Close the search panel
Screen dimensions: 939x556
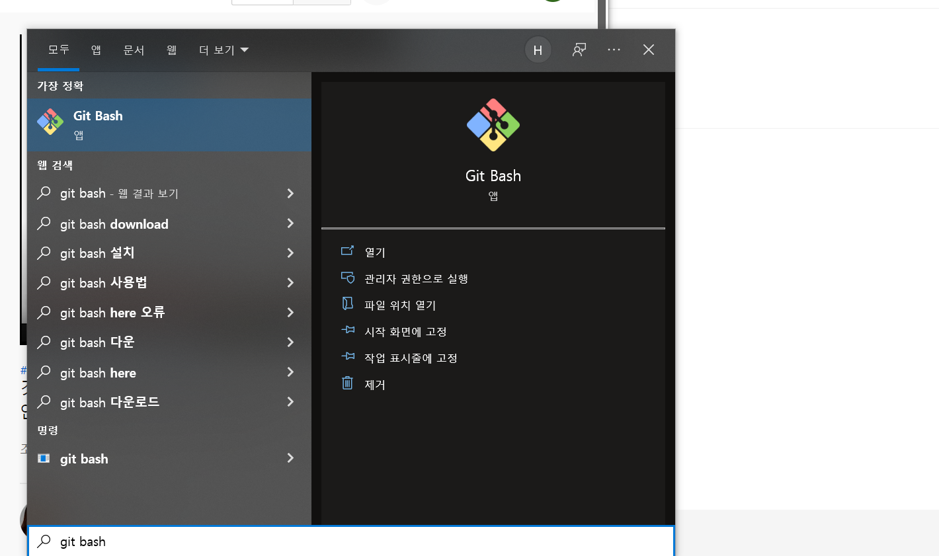pos(649,50)
